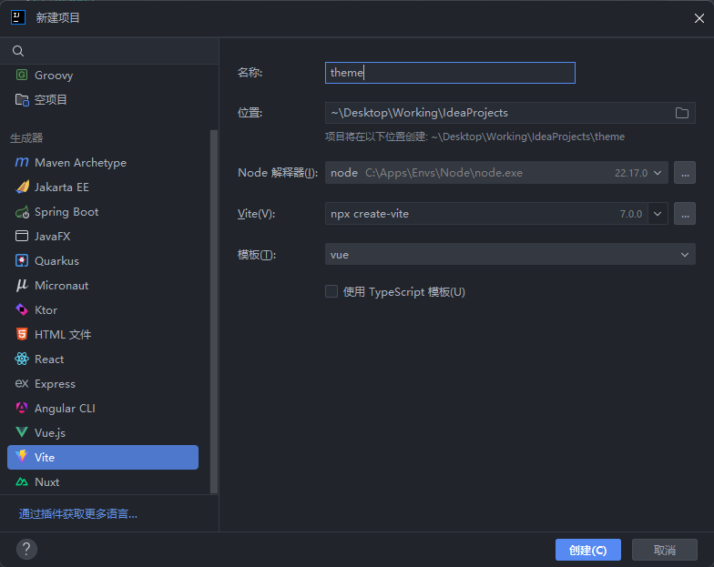Click the Spring Boot icon
This screenshot has width=714, height=567.
22,212
